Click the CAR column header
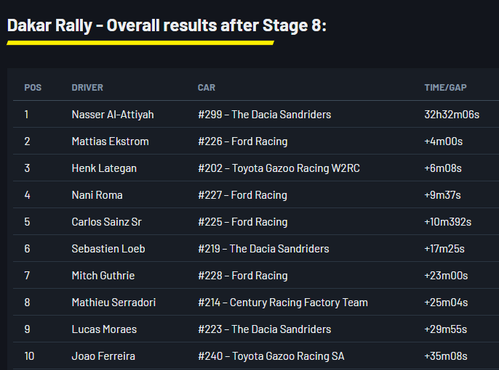Screen dimensions: 499x370 click(x=207, y=88)
